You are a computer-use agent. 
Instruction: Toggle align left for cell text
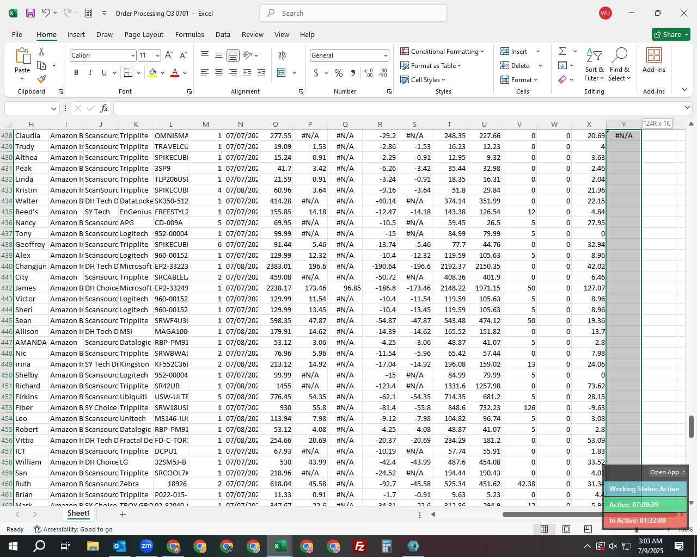click(205, 73)
